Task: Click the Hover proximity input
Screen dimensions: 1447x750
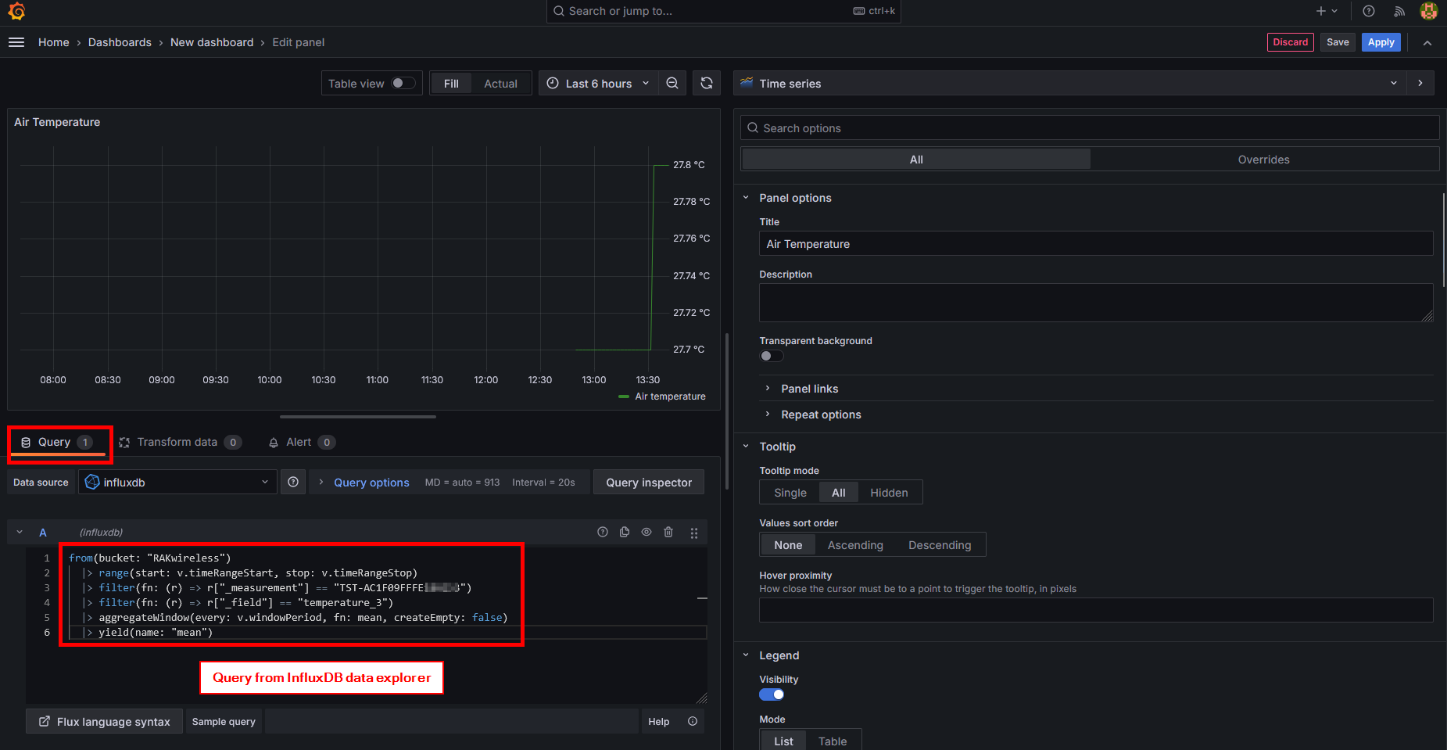Action: point(1096,610)
